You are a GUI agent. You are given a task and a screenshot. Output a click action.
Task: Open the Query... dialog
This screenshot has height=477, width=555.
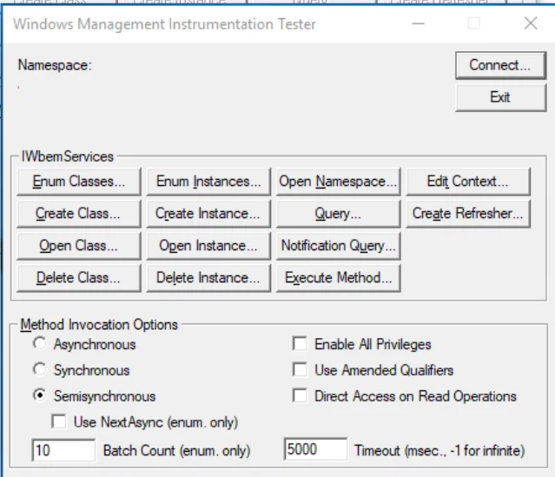338,214
